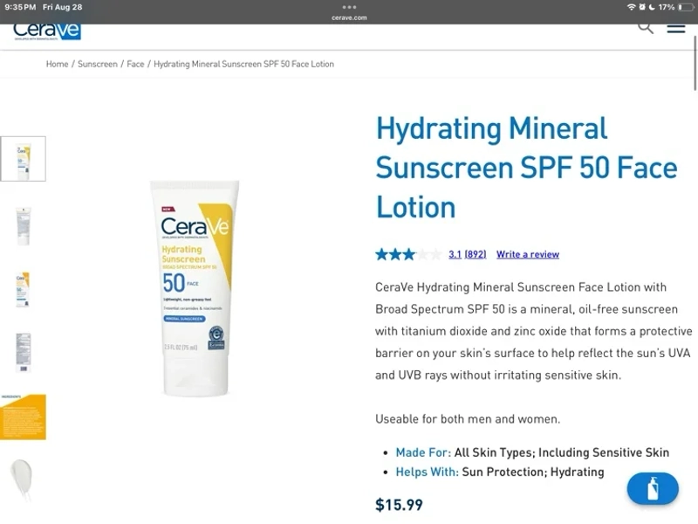
Task: Open the hamburger menu icon
Action: (x=675, y=29)
